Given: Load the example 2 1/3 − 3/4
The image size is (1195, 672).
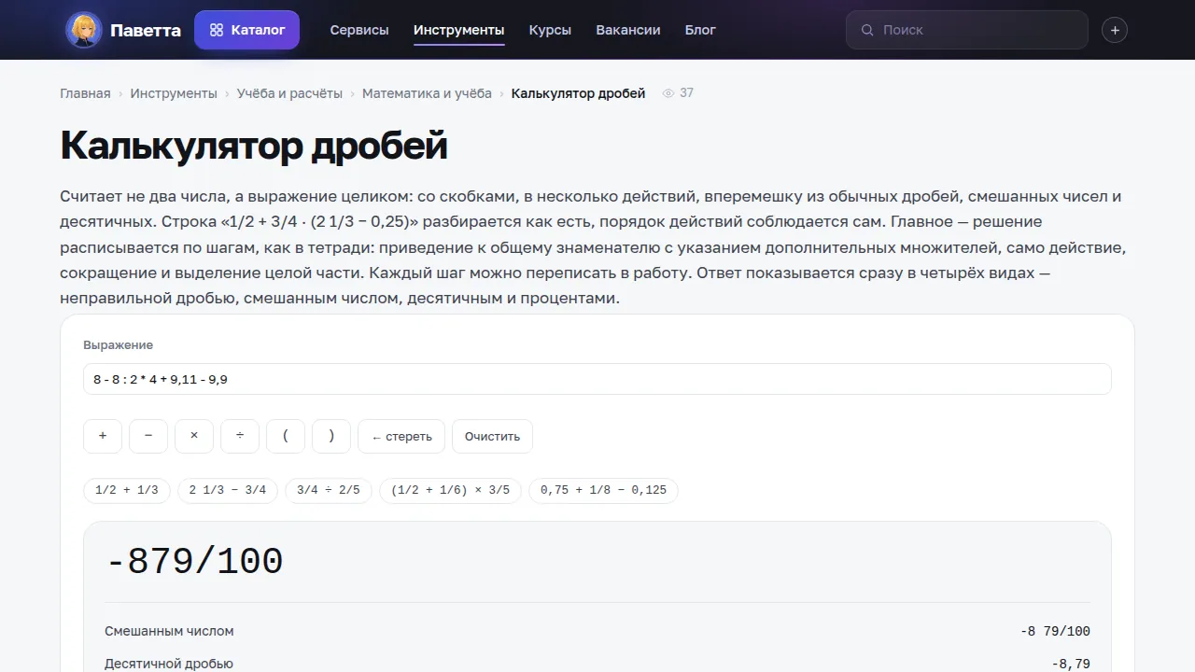Looking at the screenshot, I should point(228,490).
